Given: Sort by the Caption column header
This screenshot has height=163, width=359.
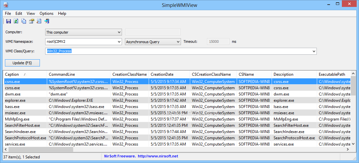Looking at the screenshot, I should pyautogui.click(x=25, y=74).
